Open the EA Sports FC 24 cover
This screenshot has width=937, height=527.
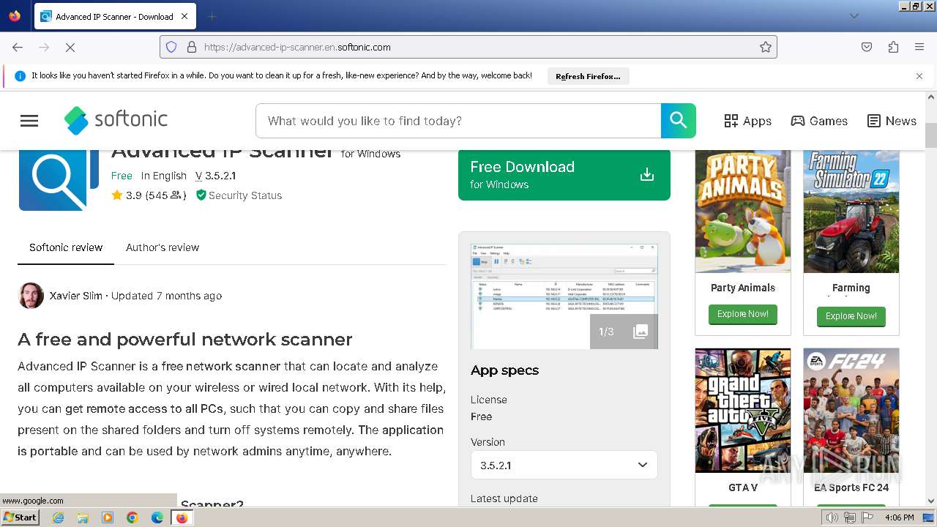[x=851, y=410]
